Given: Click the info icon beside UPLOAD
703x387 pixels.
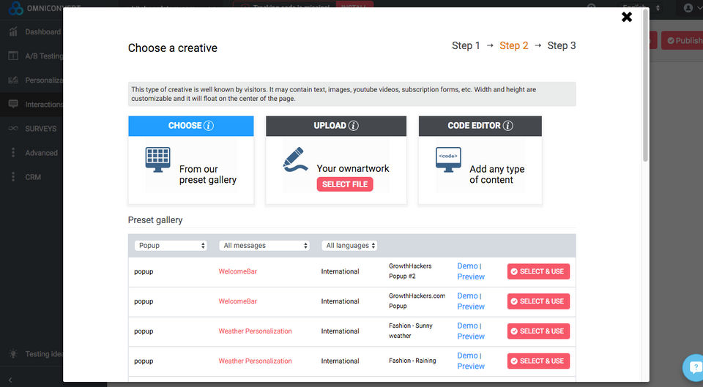Looking at the screenshot, I should (354, 126).
